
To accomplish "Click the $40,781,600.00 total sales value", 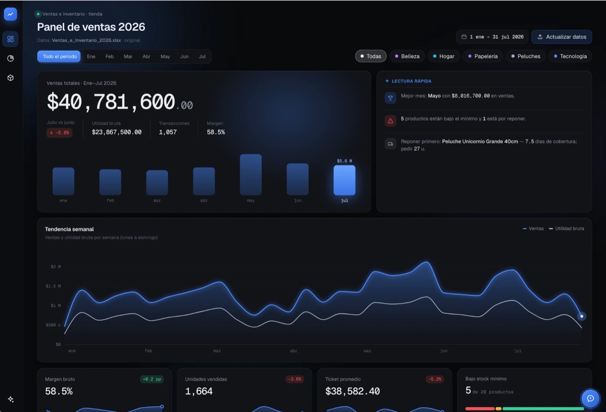I will 120,102.
